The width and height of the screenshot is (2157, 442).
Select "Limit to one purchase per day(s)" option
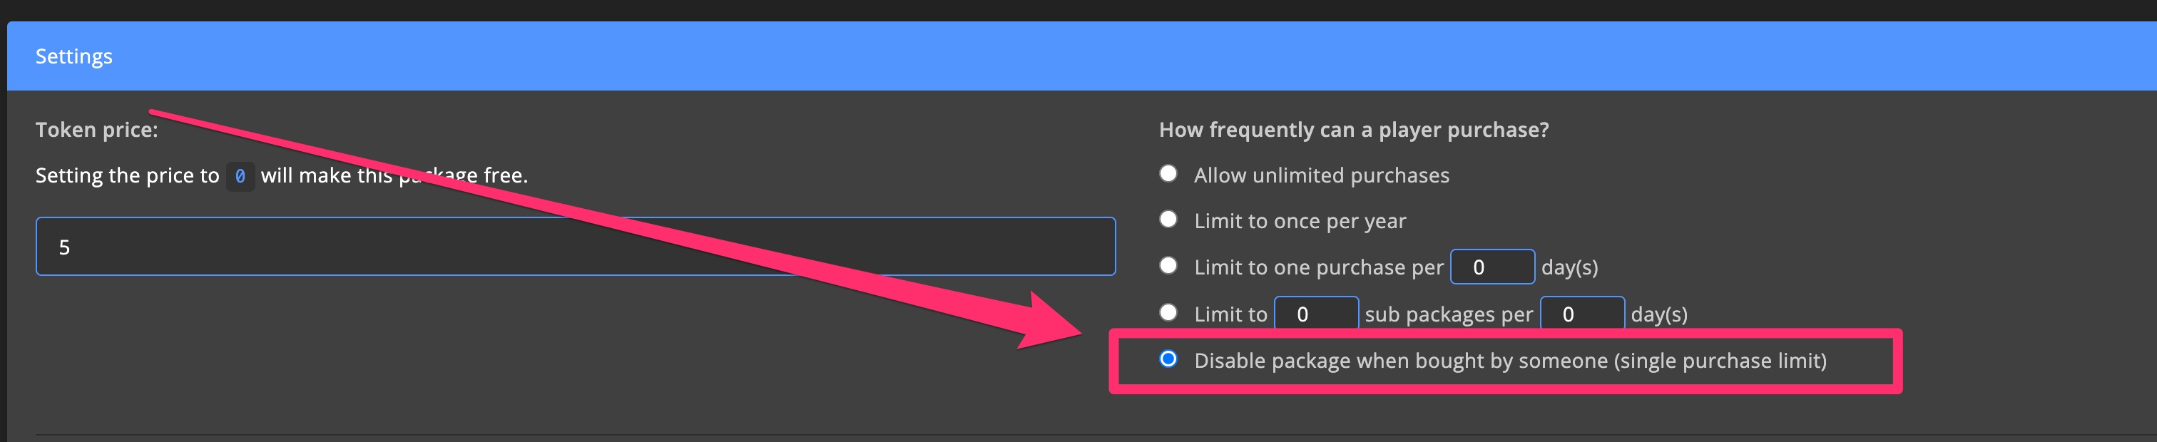coord(1170,264)
